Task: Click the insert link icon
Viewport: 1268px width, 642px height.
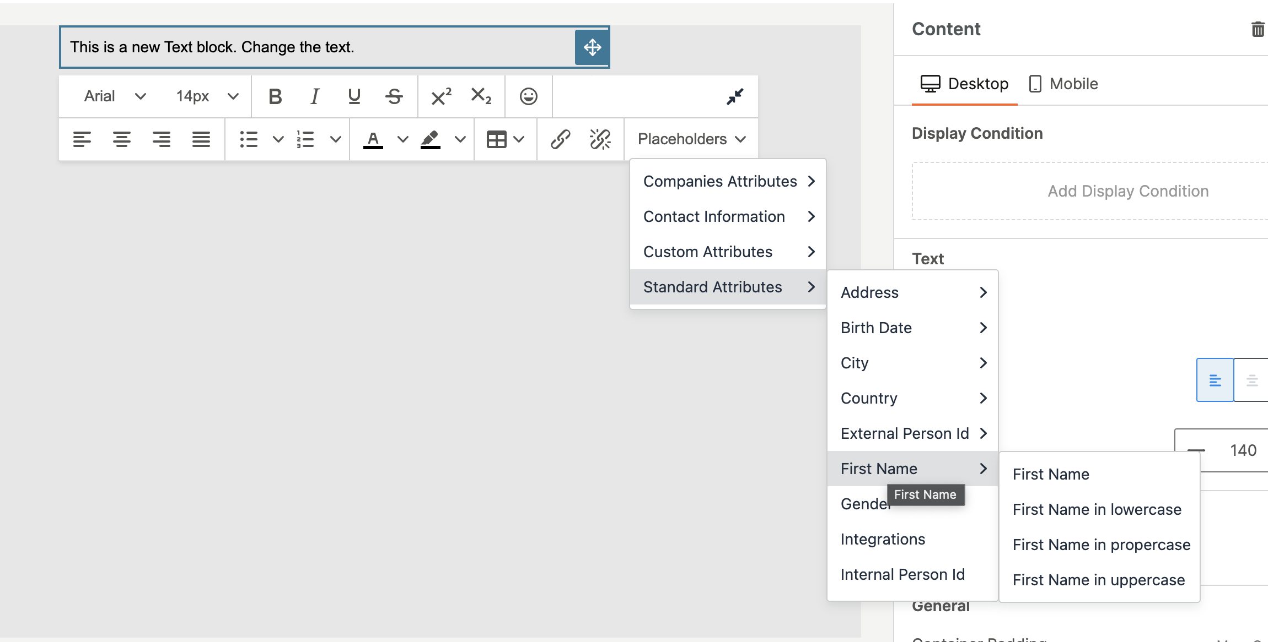Action: [560, 139]
